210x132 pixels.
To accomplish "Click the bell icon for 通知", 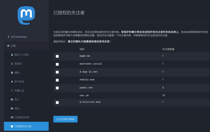I will pos(12,73).
